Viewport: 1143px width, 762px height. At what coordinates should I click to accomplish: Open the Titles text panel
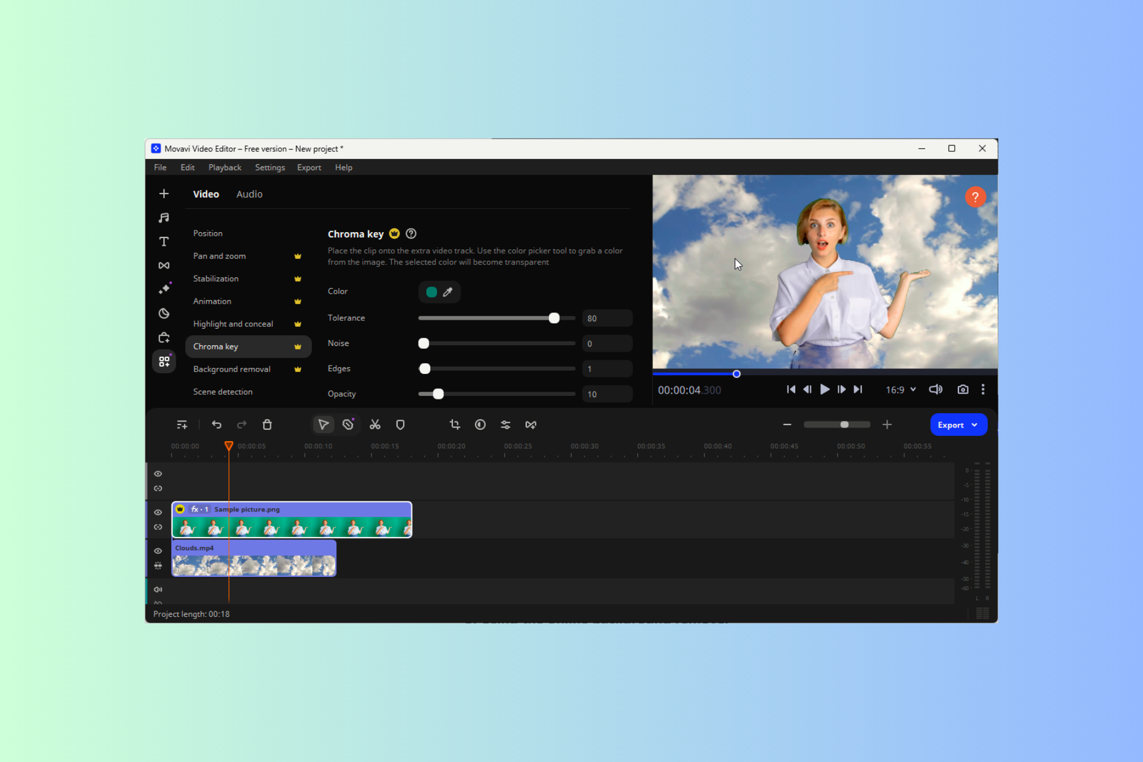164,242
